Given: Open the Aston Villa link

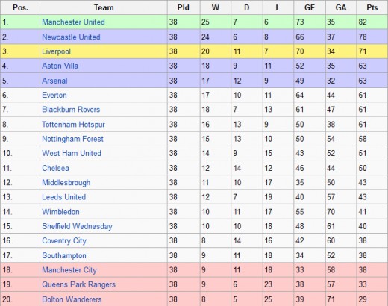Looking at the screenshot, I should [60, 66].
